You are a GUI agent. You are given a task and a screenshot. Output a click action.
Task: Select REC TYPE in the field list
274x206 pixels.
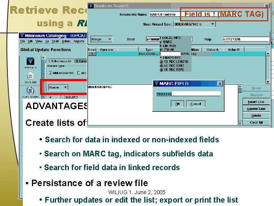click(x=176, y=69)
